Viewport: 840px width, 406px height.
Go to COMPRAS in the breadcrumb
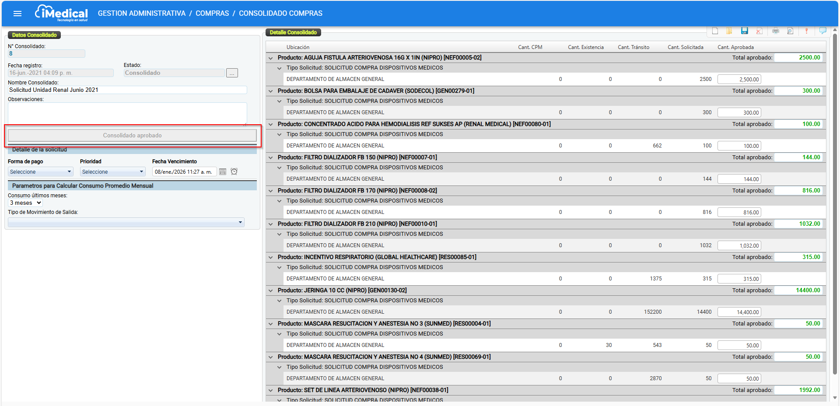click(x=212, y=14)
